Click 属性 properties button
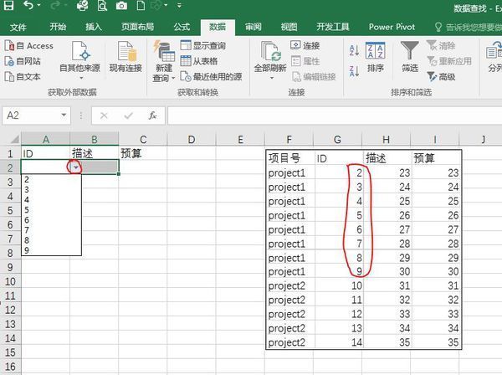The image size is (502, 375). [305, 61]
